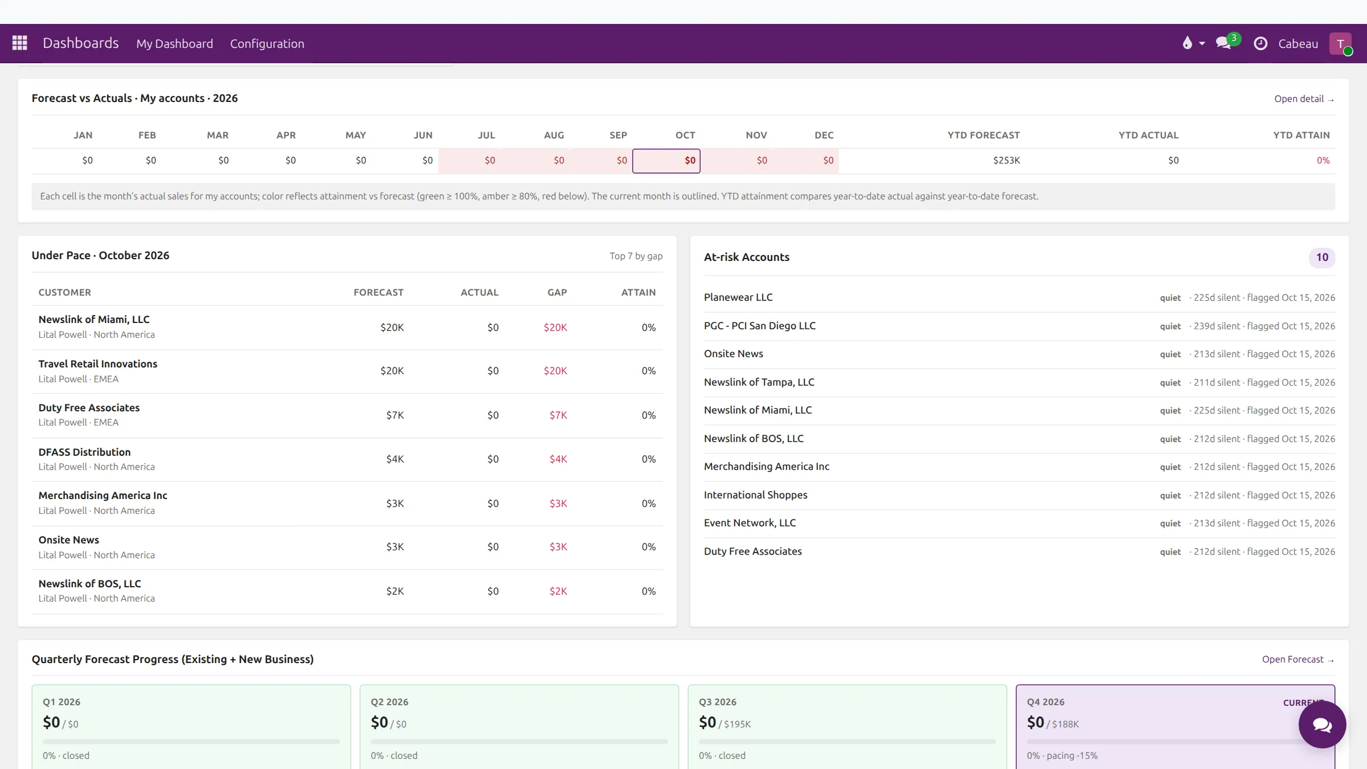This screenshot has height=769, width=1367.
Task: Open the activities clock icon
Action: tap(1260, 43)
